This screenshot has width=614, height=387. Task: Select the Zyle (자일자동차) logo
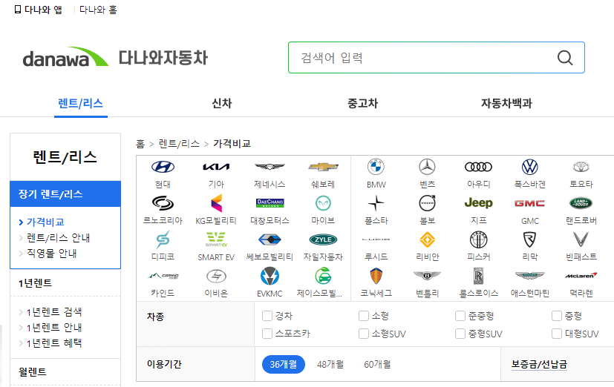pyautogui.click(x=323, y=239)
